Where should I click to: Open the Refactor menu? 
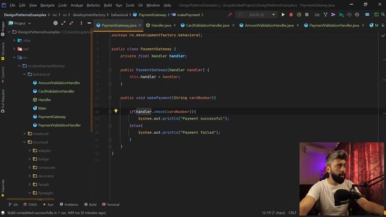pyautogui.click(x=93, y=5)
